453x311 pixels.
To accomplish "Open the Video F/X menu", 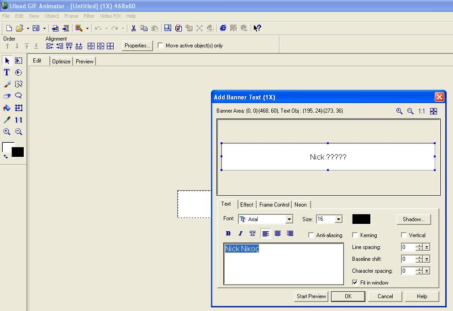I will click(111, 16).
